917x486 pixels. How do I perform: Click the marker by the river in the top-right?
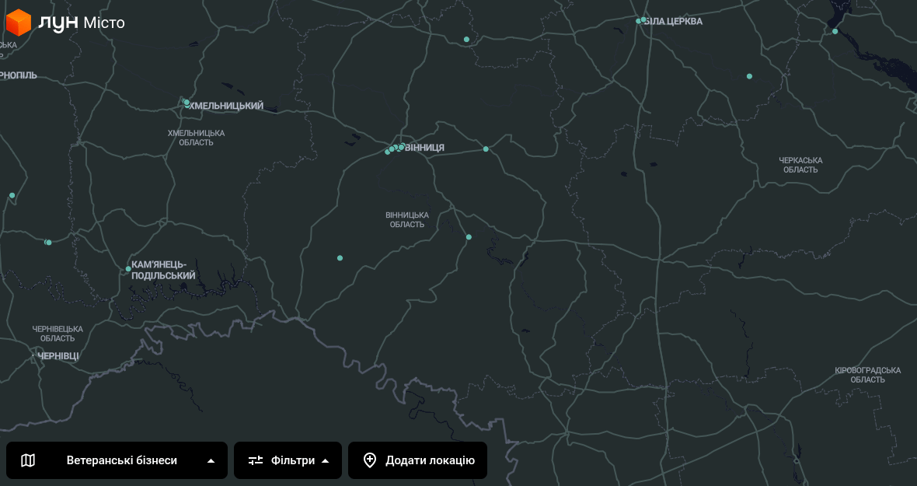835,32
